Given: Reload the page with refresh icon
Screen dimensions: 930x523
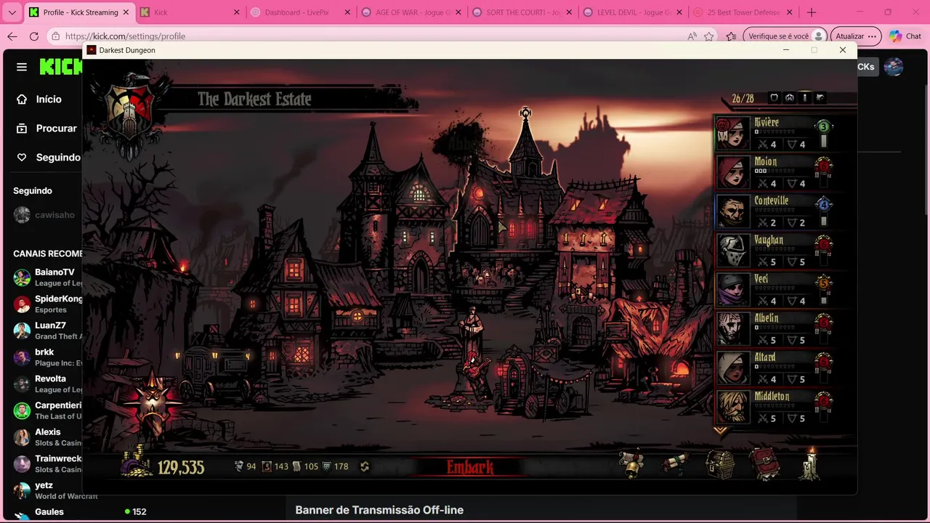Looking at the screenshot, I should (34, 36).
